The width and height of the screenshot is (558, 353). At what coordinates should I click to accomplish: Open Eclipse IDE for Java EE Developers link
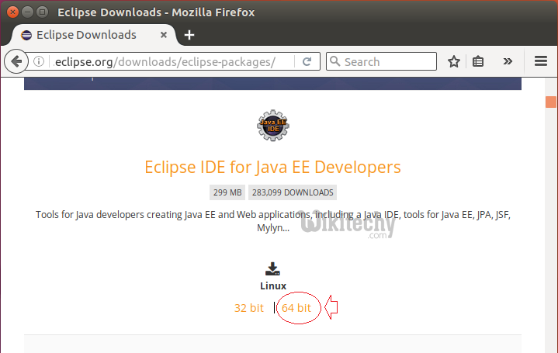click(x=272, y=167)
